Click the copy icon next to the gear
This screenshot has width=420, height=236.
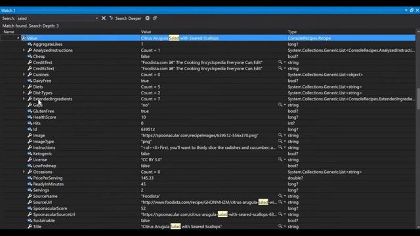(155, 18)
